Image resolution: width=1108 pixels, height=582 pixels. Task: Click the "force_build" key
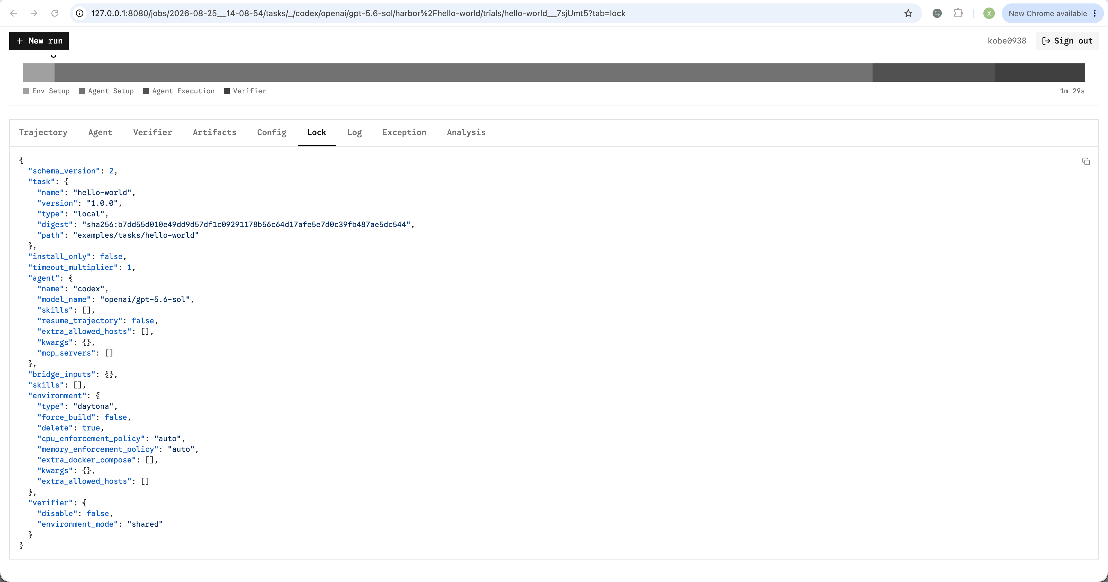66,417
